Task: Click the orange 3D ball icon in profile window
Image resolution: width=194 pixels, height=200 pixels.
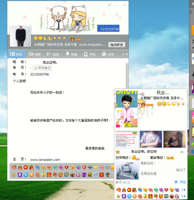Action: point(31,175)
